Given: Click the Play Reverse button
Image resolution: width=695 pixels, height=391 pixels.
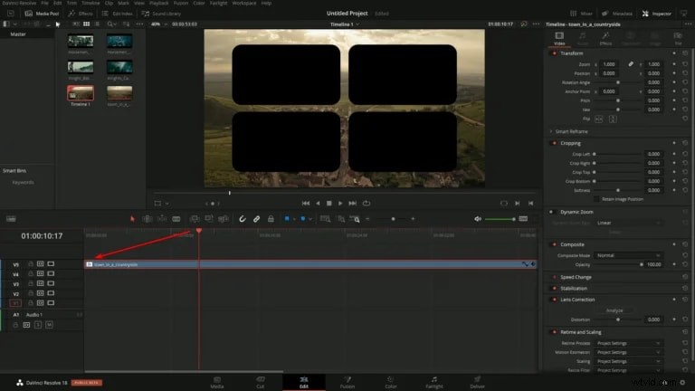Looking at the screenshot, I should click(x=318, y=203).
